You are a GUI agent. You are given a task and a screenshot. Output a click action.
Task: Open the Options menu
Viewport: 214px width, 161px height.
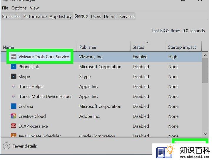tap(19, 8)
